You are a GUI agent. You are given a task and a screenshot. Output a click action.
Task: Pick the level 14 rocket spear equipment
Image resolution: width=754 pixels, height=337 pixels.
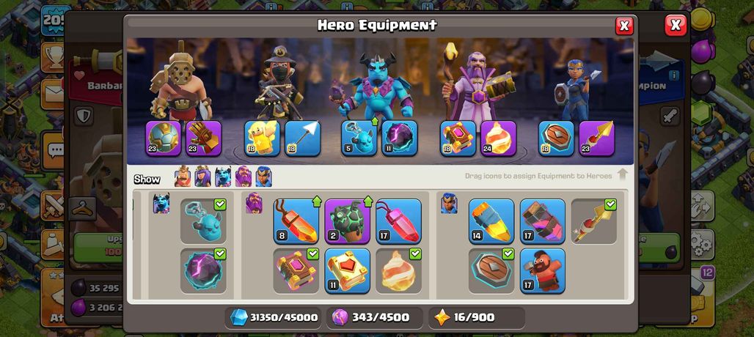tap(491, 221)
